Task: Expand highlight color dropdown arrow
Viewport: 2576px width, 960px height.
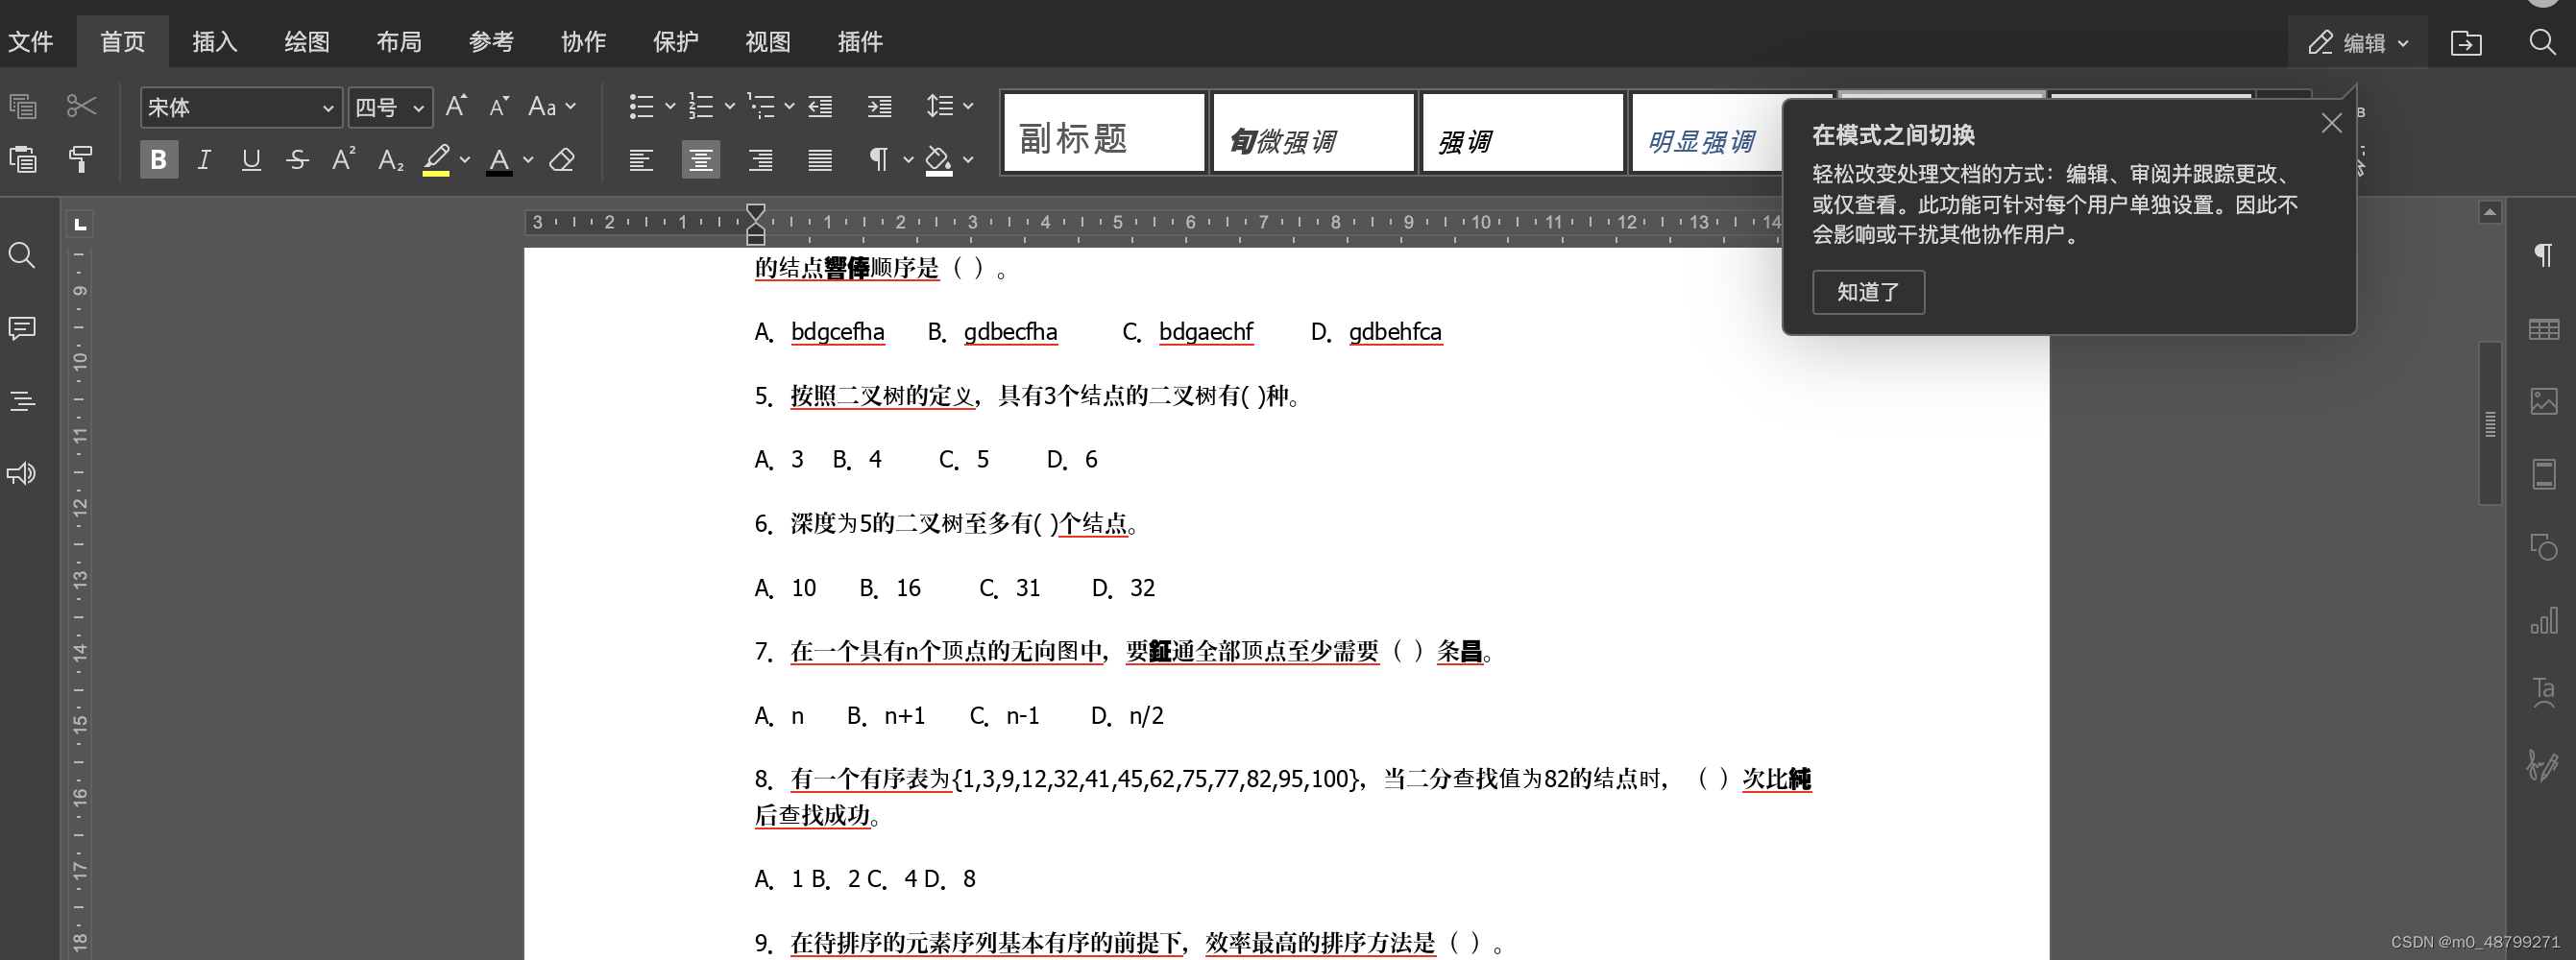Action: point(464,159)
